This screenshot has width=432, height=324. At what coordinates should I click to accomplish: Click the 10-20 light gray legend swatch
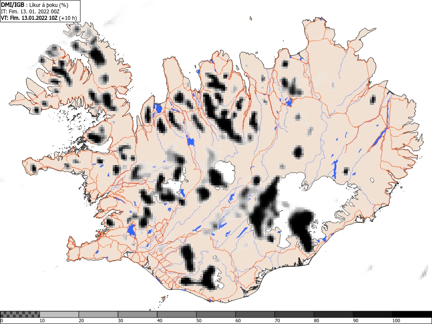[x=59, y=314]
